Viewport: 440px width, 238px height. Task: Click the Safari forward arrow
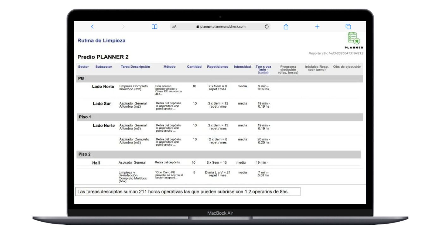coord(123,27)
